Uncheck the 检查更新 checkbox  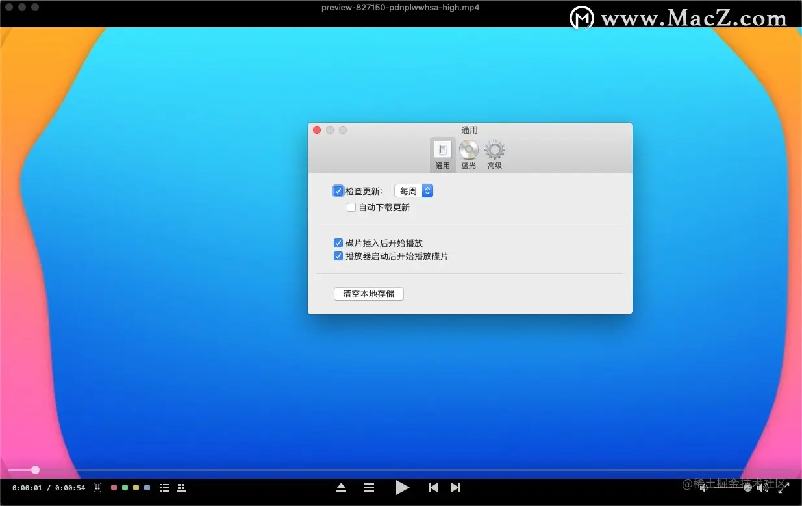click(338, 191)
